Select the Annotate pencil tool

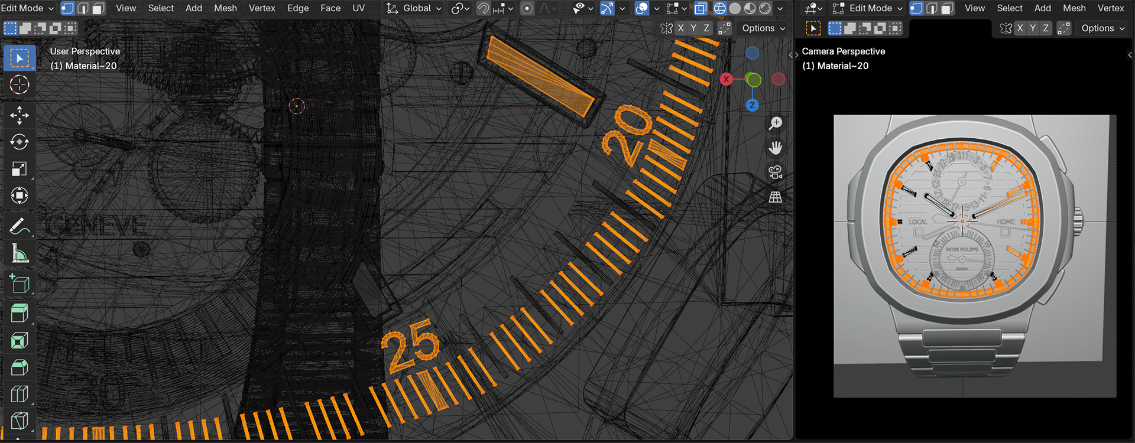(19, 226)
